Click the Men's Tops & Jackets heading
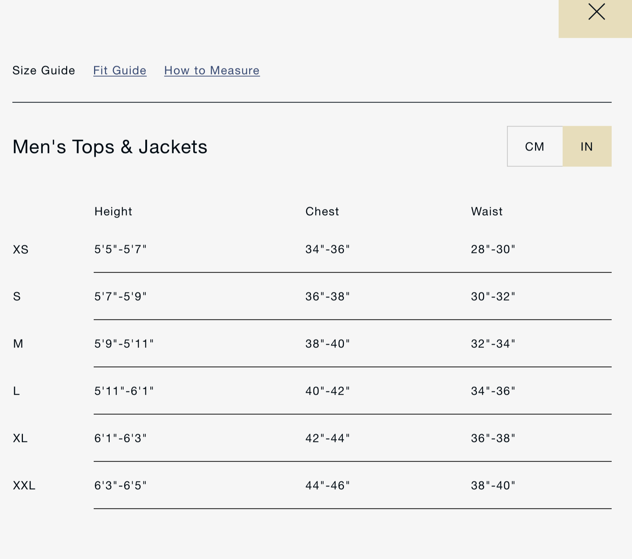Image resolution: width=632 pixels, height=559 pixels. (110, 147)
